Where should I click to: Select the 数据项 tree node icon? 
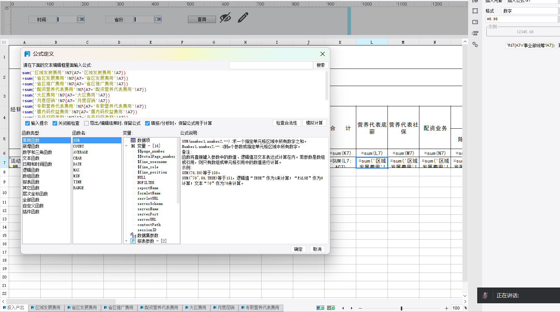(x=133, y=140)
